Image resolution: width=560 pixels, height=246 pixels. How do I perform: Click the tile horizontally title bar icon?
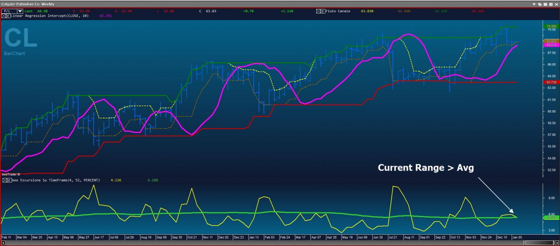pos(545,4)
